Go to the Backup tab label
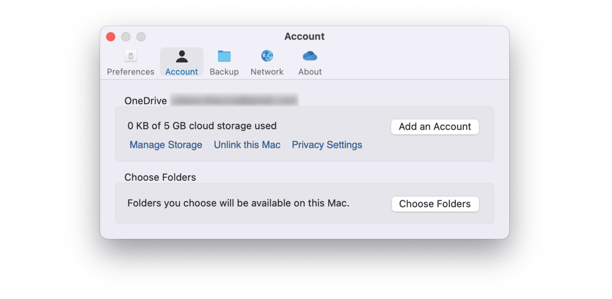 pos(224,71)
